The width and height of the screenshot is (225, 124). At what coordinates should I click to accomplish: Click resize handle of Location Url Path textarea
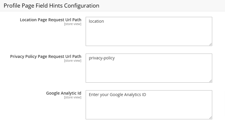click(x=210, y=44)
